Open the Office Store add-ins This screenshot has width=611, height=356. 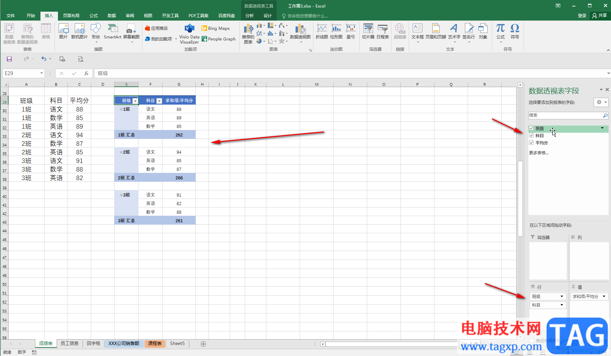(156, 28)
